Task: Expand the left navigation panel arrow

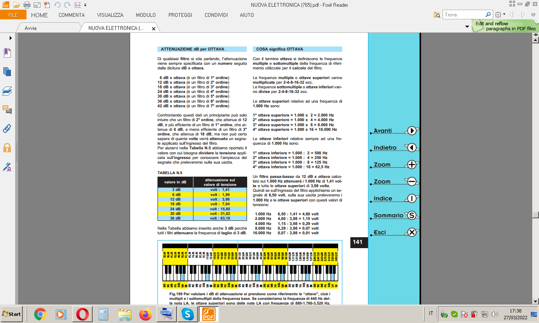Action: point(10,38)
